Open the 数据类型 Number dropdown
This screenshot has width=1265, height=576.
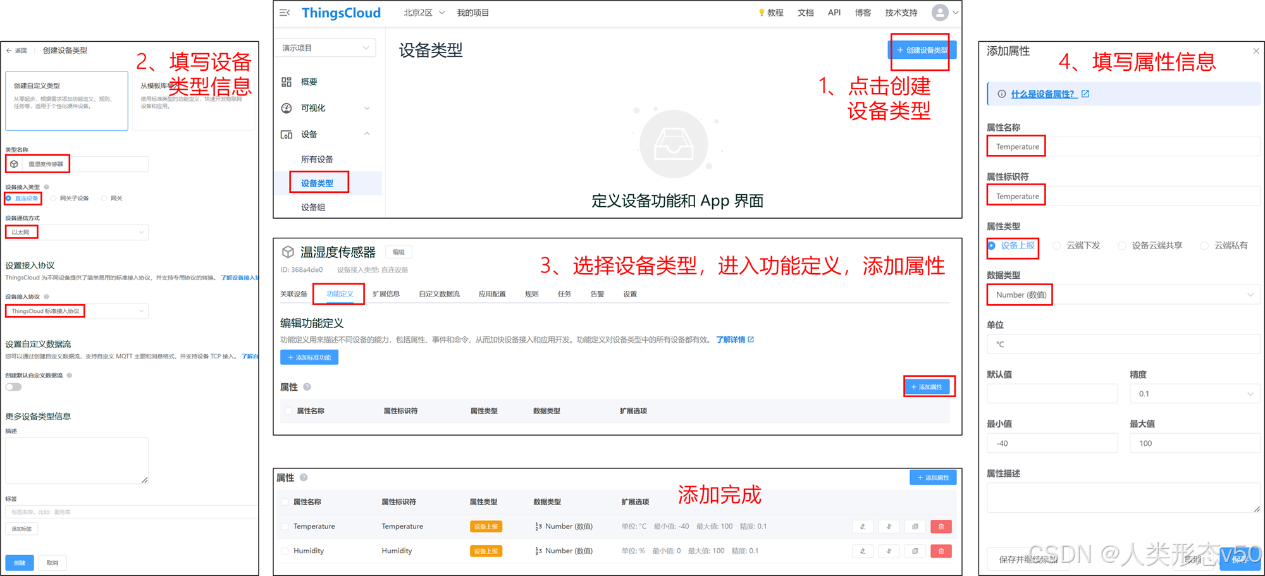1123,295
